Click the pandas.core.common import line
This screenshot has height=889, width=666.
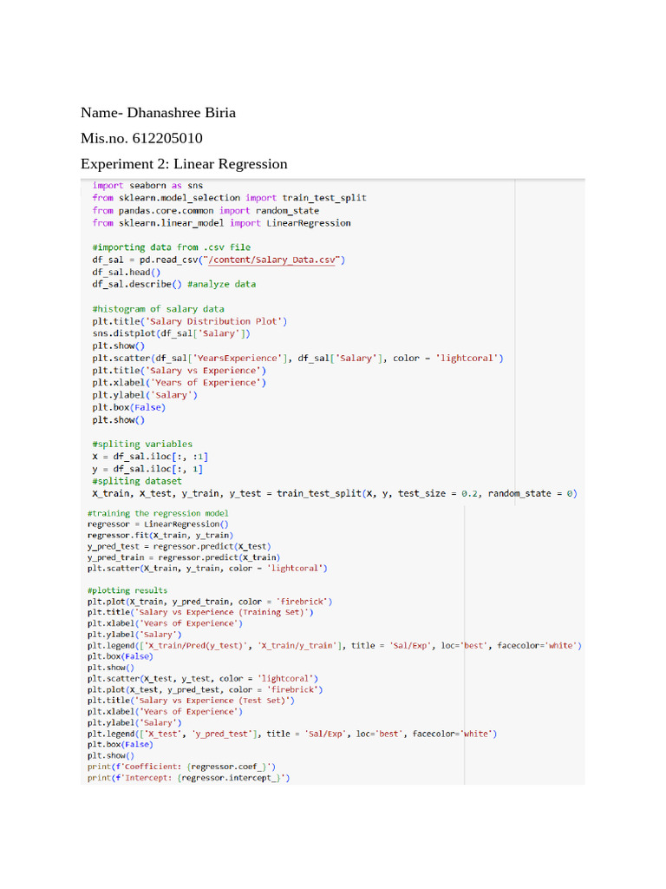pos(206,210)
